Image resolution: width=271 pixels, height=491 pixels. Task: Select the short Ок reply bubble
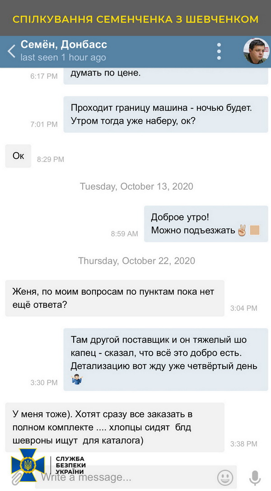tap(19, 156)
